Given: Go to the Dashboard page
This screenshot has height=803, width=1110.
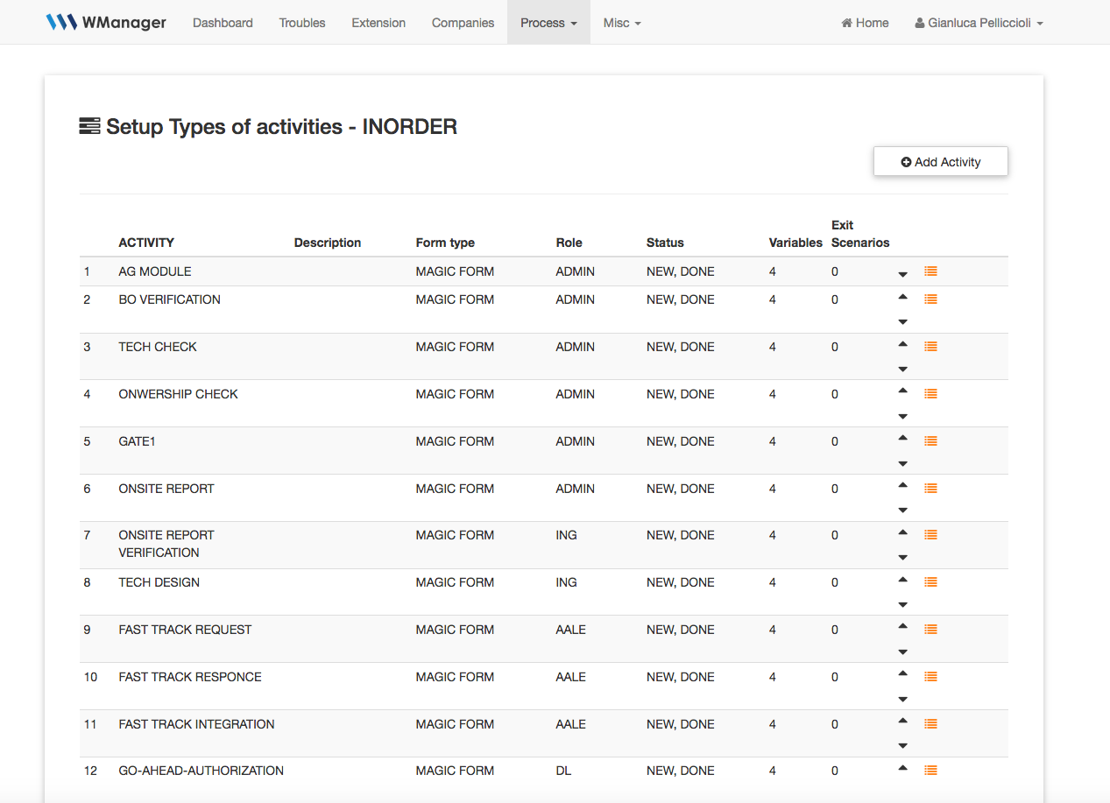Looking at the screenshot, I should point(223,23).
